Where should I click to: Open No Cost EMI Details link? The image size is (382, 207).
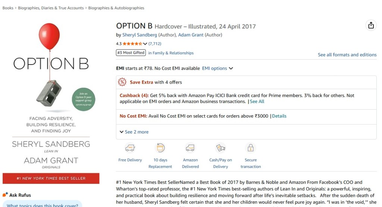pos(279,116)
